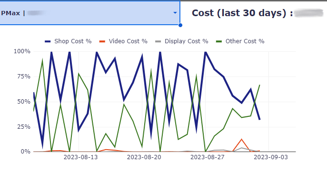This screenshot has height=172, width=327.
Task: Click the orange Video Cost legend swatch
Action: click(x=102, y=41)
